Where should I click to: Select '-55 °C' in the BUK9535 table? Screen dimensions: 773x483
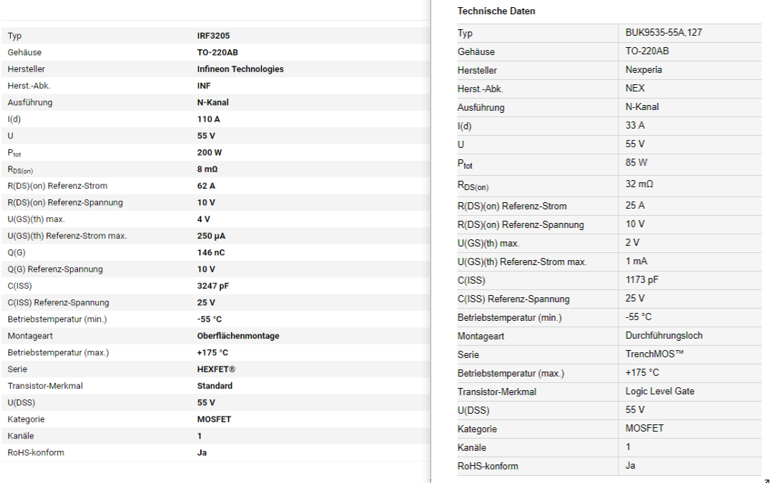(x=638, y=317)
